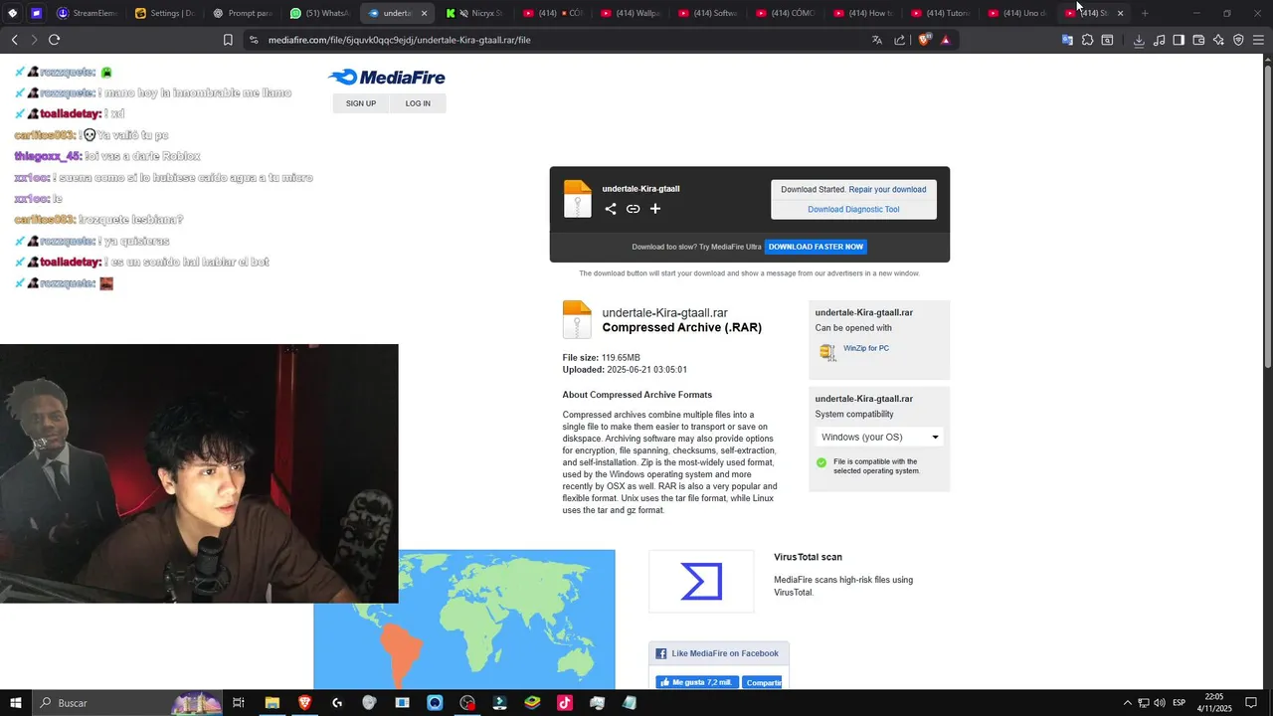Open the Download Diagnostic Tool link

coord(853,210)
